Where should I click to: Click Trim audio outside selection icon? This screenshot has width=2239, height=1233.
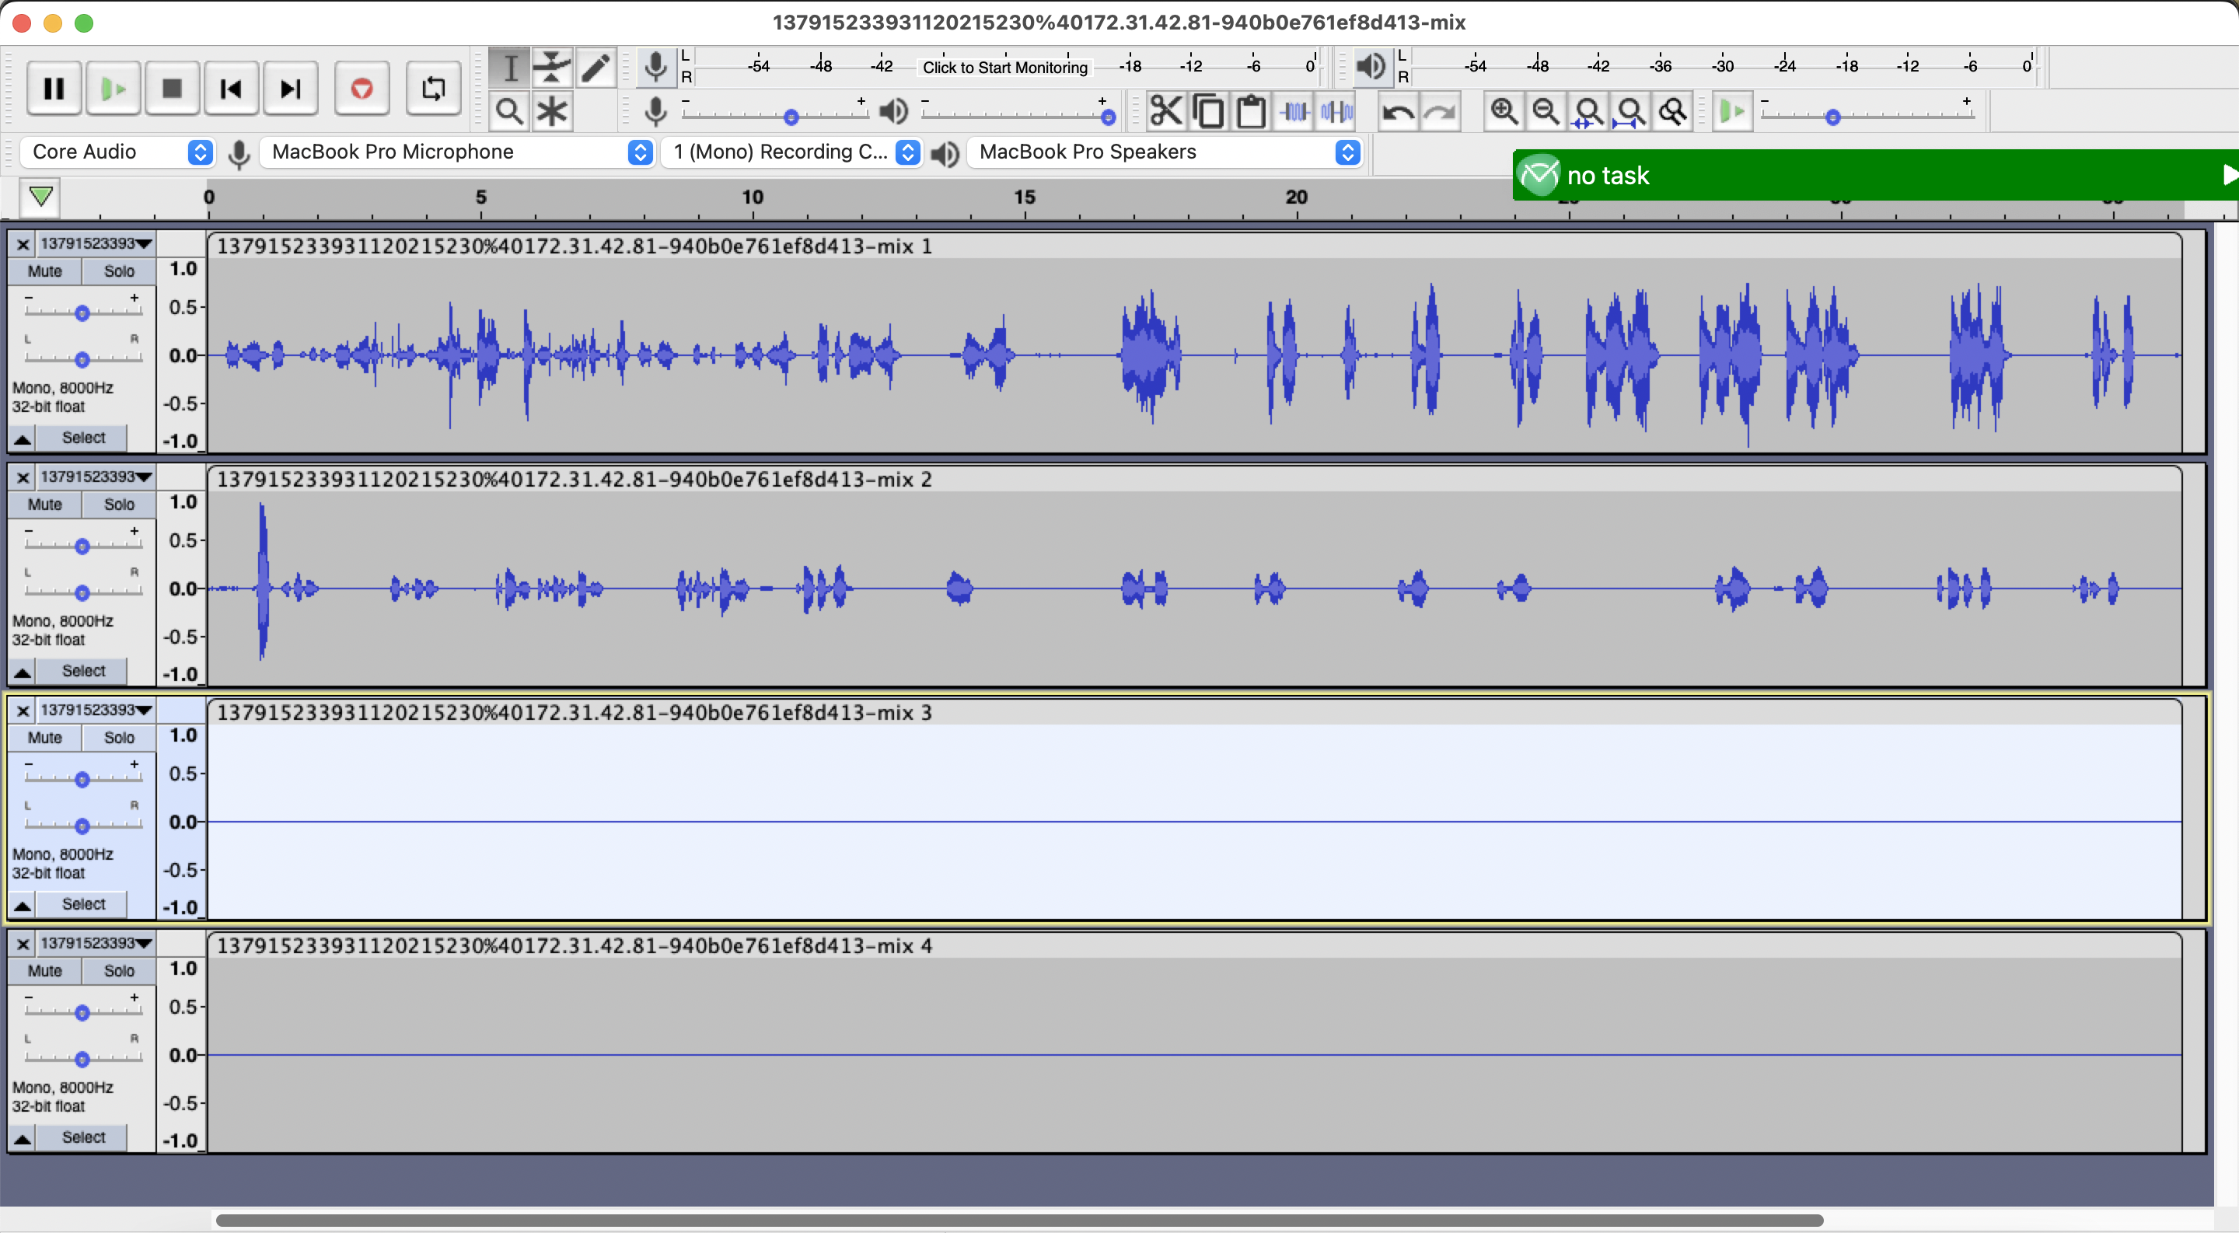pos(1294,111)
